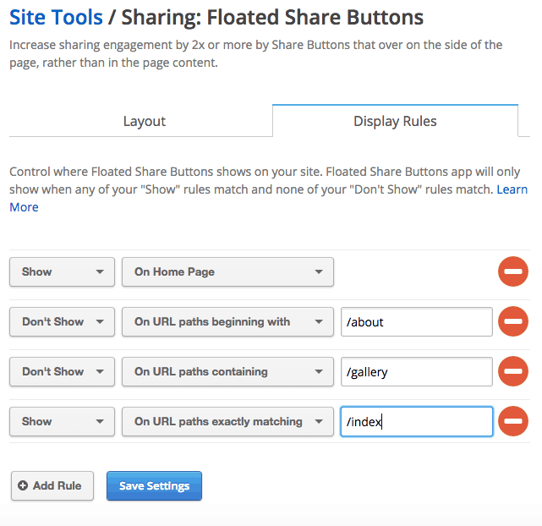Select the Display Rules tab
The width and height of the screenshot is (542, 526).
click(395, 121)
